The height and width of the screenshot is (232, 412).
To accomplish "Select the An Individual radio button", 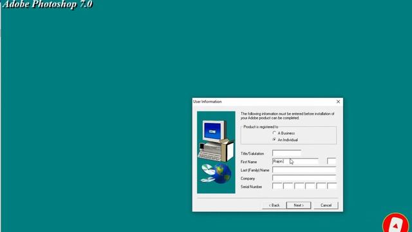I will click(x=274, y=140).
